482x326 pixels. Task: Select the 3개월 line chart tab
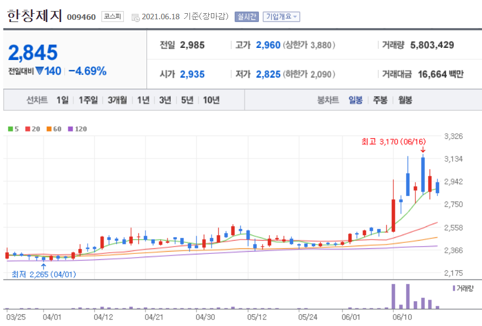(x=117, y=100)
